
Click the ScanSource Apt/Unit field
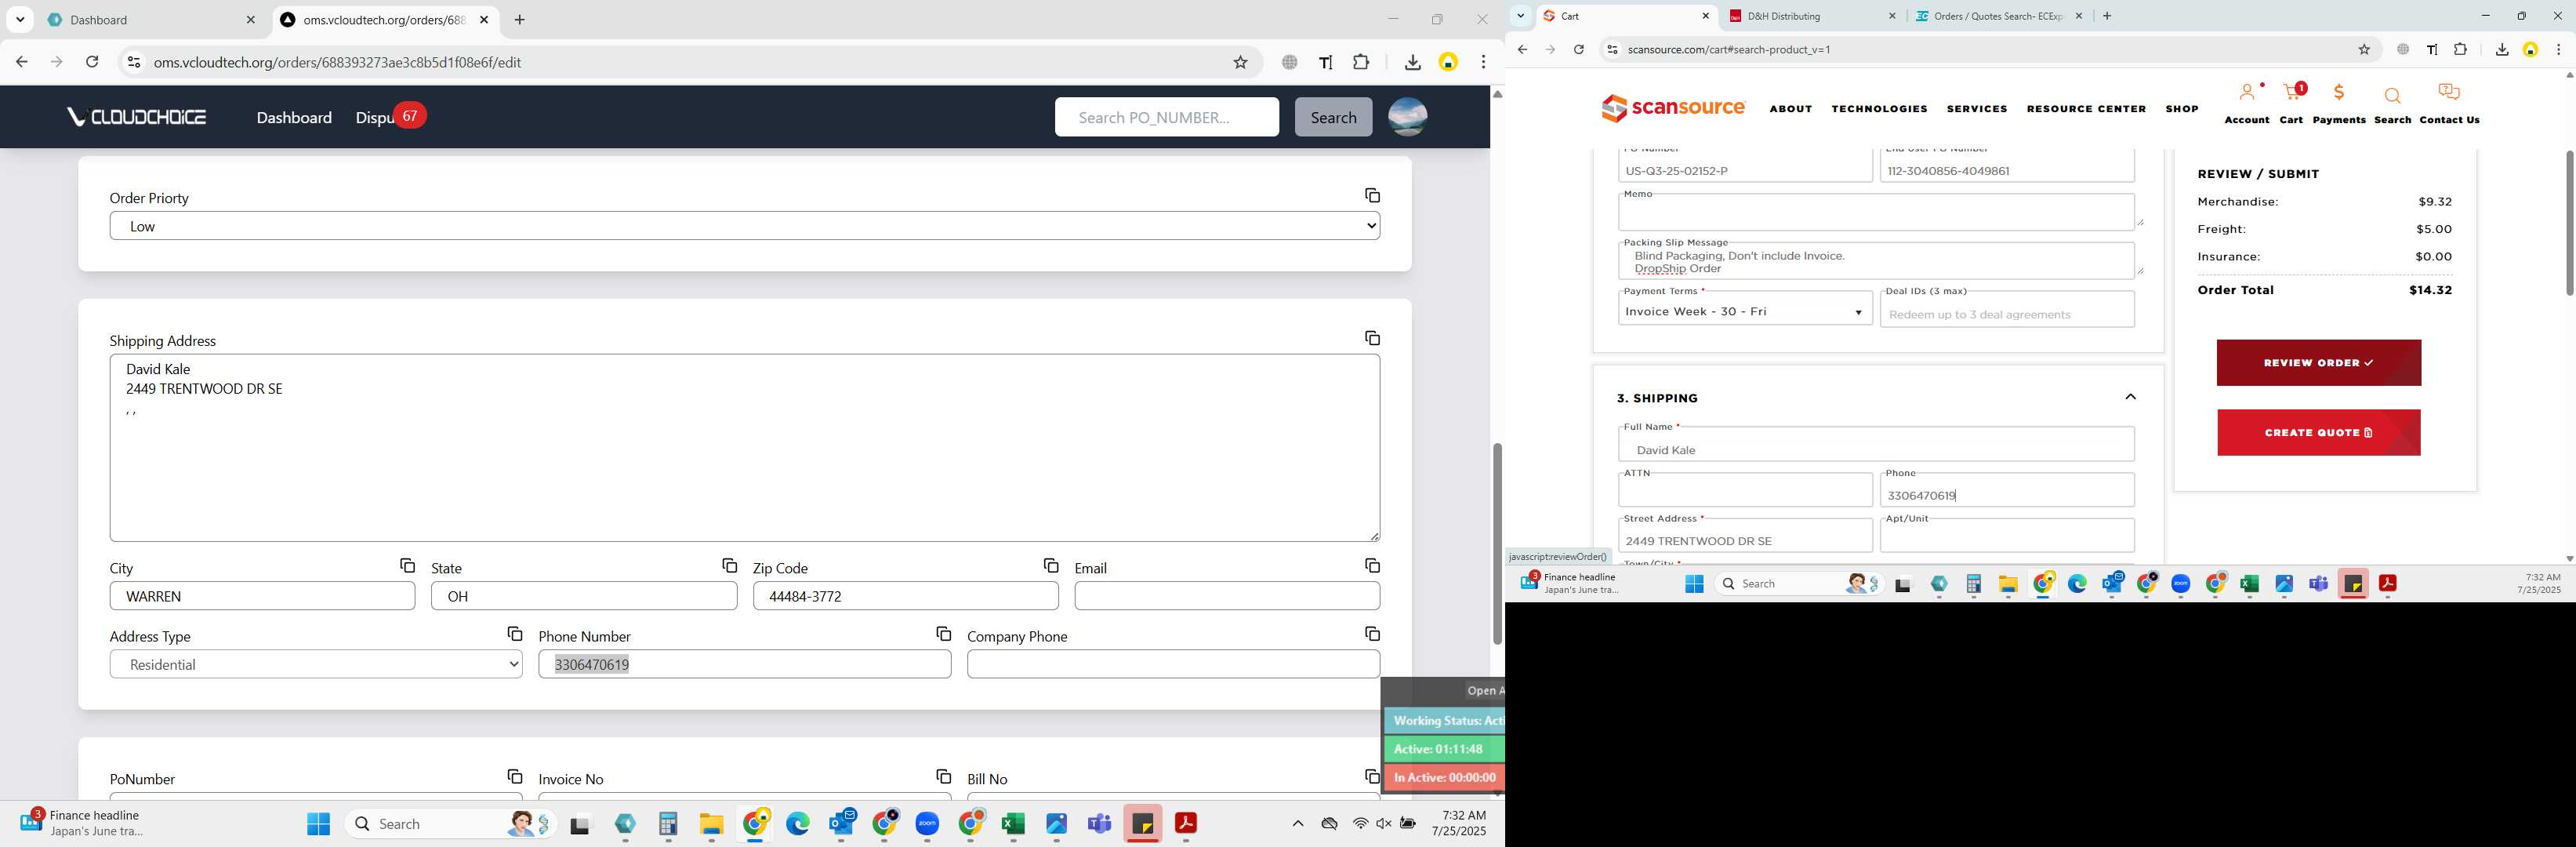[x=2006, y=536]
